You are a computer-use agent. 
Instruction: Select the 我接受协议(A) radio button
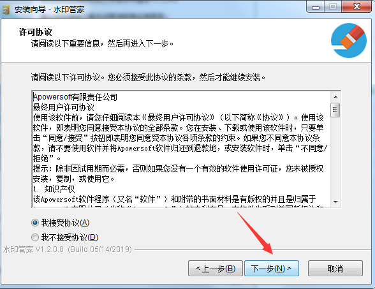click(35, 223)
